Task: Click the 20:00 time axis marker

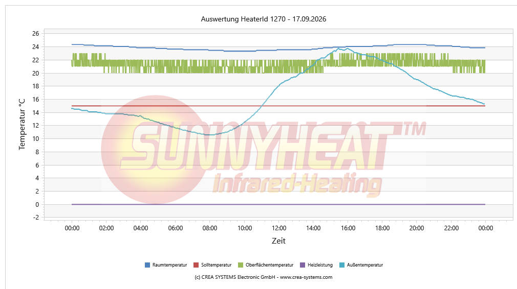Action: tap(417, 228)
